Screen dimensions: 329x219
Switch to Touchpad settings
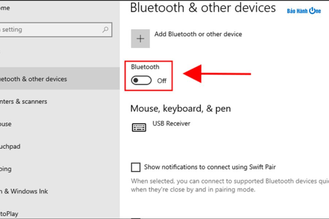coord(10,146)
